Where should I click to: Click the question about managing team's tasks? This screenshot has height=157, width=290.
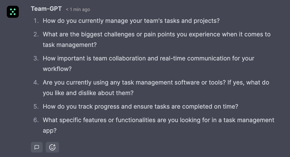point(131,21)
